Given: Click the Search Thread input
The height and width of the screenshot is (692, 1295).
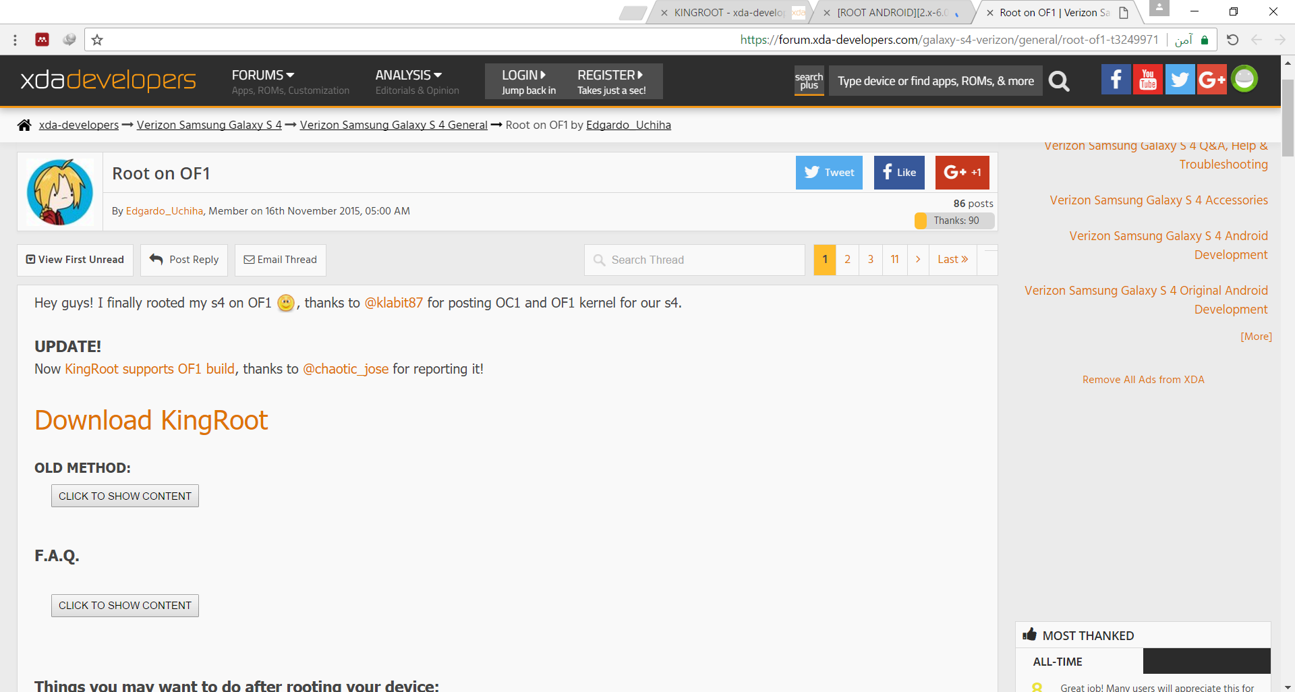Looking at the screenshot, I should (695, 260).
